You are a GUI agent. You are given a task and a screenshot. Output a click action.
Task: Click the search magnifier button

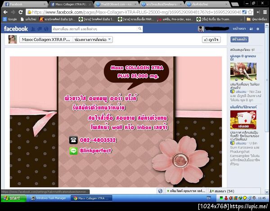140,29
